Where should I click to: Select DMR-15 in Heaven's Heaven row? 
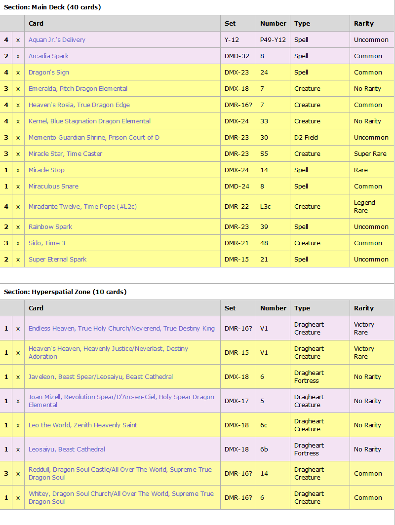[238, 353]
